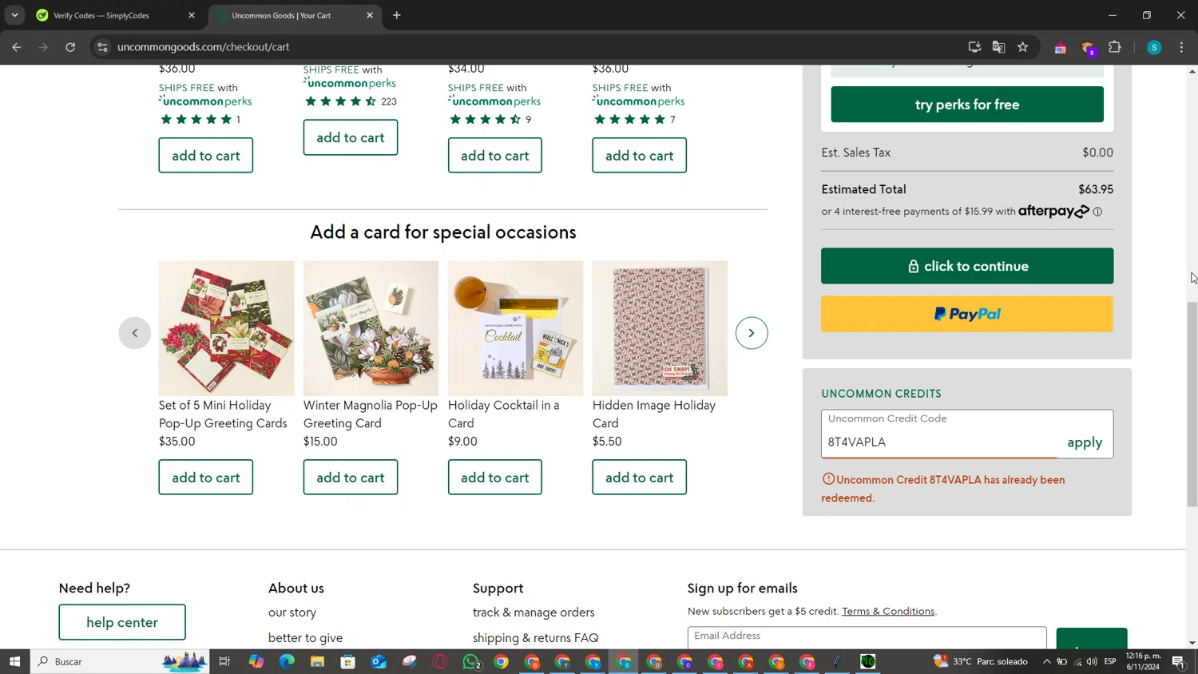Pay with the PayPal button
The height and width of the screenshot is (674, 1198).
[967, 314]
